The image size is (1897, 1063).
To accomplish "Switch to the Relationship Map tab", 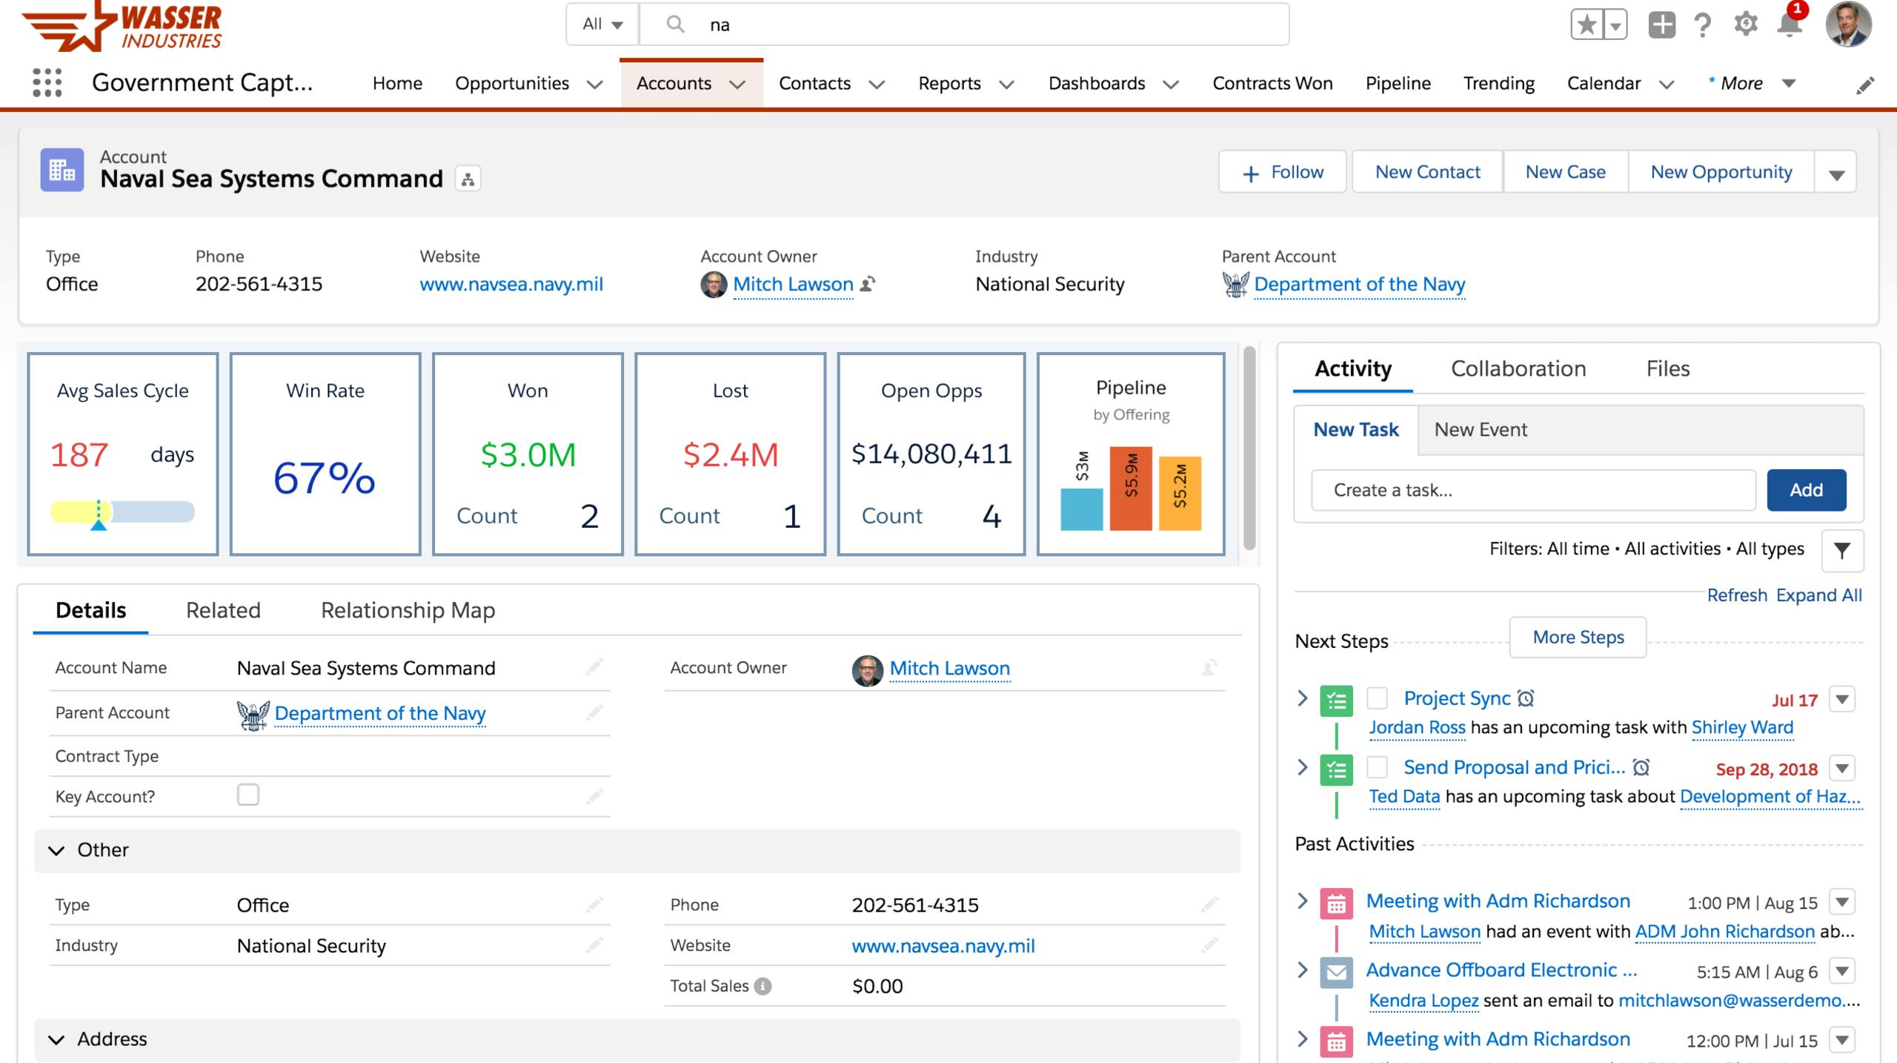I will [x=408, y=610].
